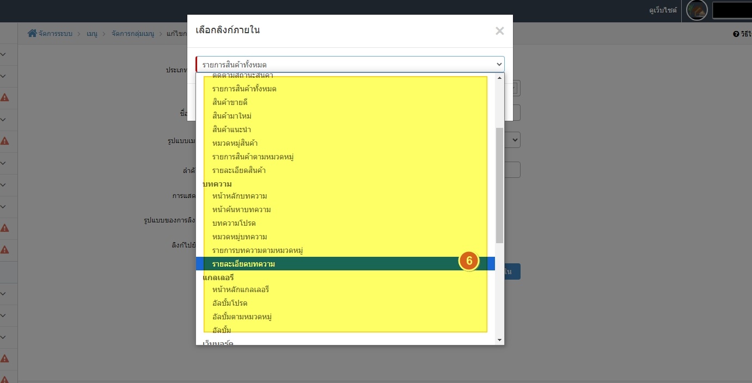Choose the สินค้าขายดี option
The image size is (752, 383).
(345, 102)
